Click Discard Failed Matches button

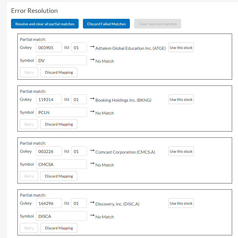pos(107,24)
